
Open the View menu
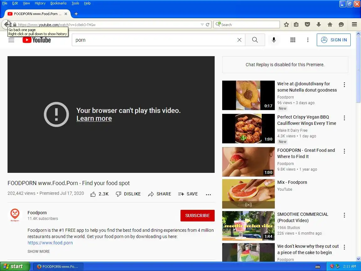pyautogui.click(x=26, y=3)
